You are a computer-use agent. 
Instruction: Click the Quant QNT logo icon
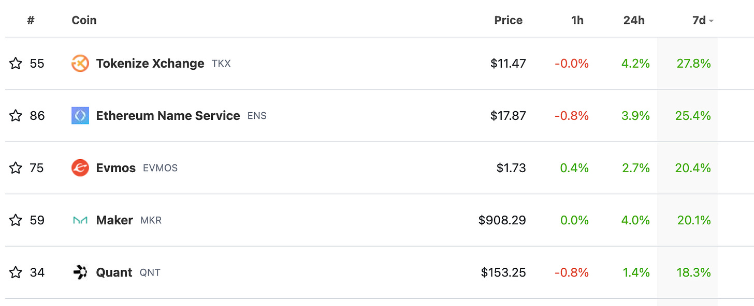[80, 272]
